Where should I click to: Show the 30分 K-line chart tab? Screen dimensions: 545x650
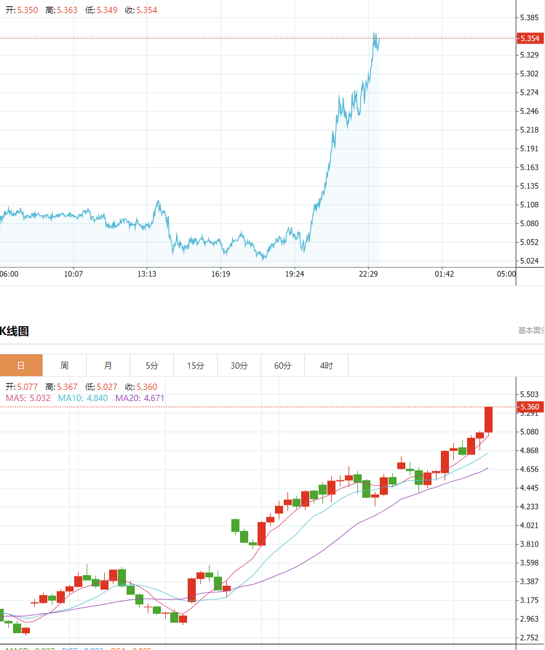tap(239, 366)
